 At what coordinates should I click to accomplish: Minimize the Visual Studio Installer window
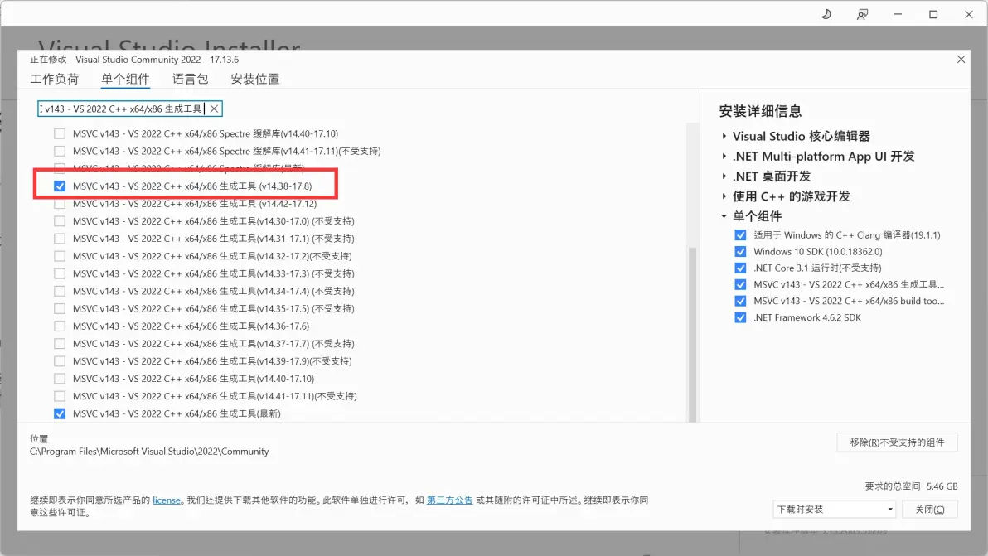tap(898, 14)
